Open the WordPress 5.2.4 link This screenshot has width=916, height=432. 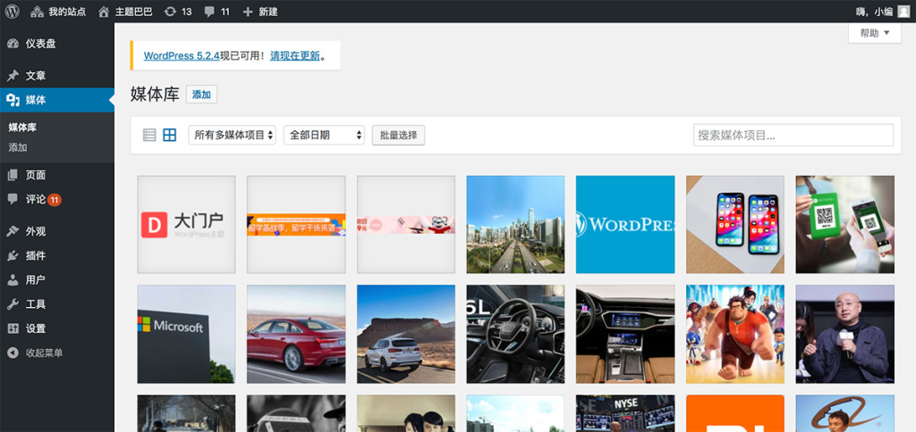pyautogui.click(x=181, y=56)
